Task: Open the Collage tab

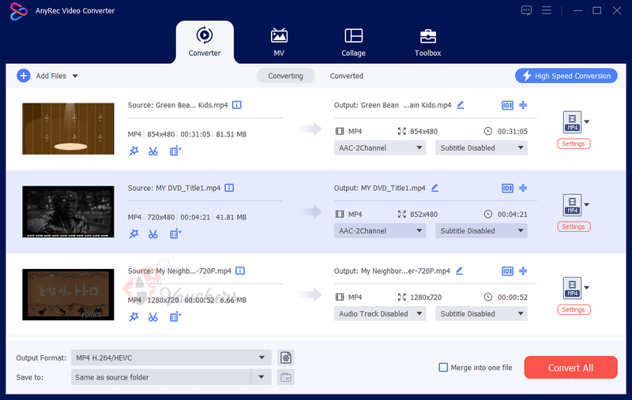Action: (353, 43)
